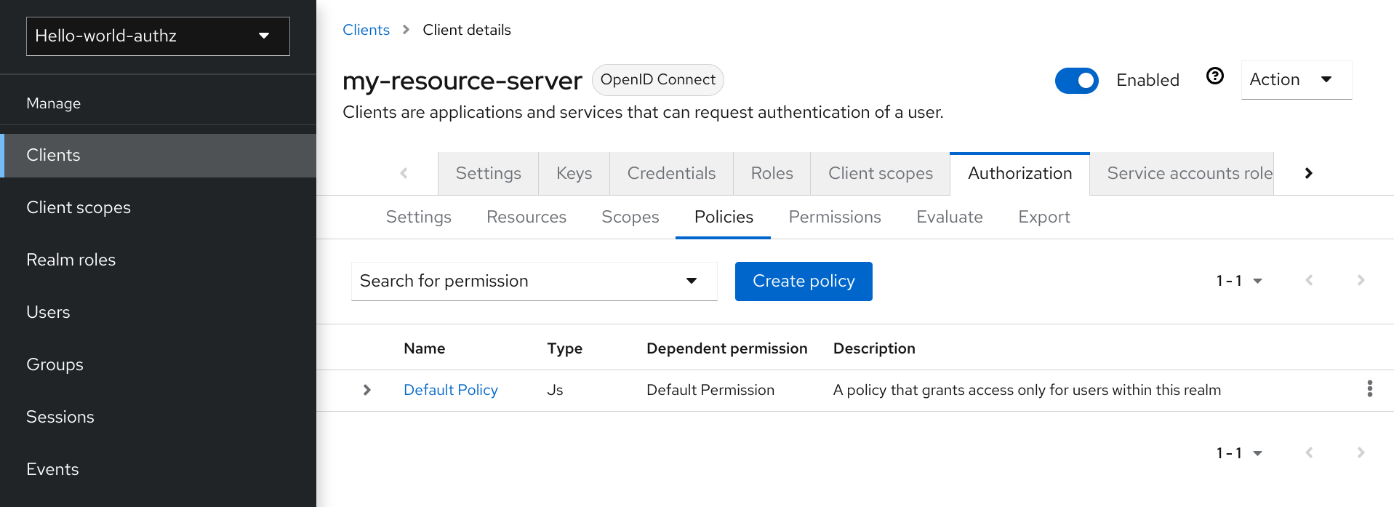
Task: Click the Default Permission cell text
Action: tap(710, 390)
